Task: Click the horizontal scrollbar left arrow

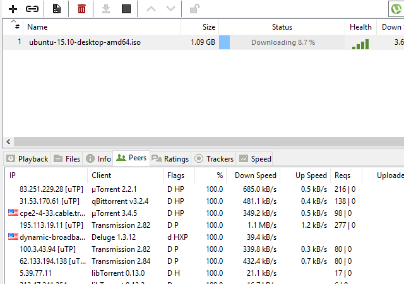Action: 8,141
